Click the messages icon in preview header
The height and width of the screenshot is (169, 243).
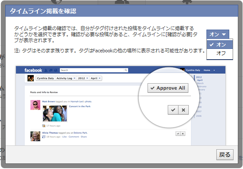[x=51, y=70]
